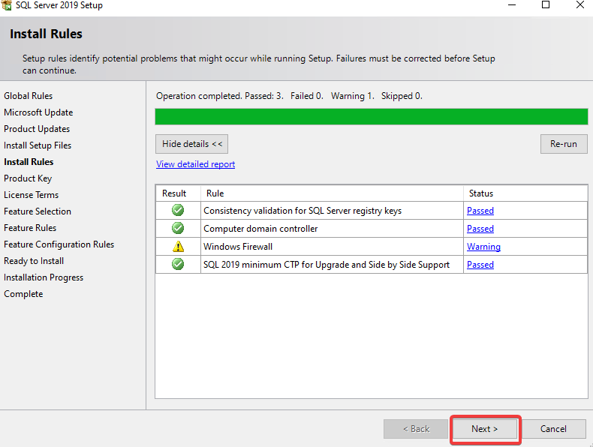Select Feature Rules step
593x447 pixels.
coord(30,228)
